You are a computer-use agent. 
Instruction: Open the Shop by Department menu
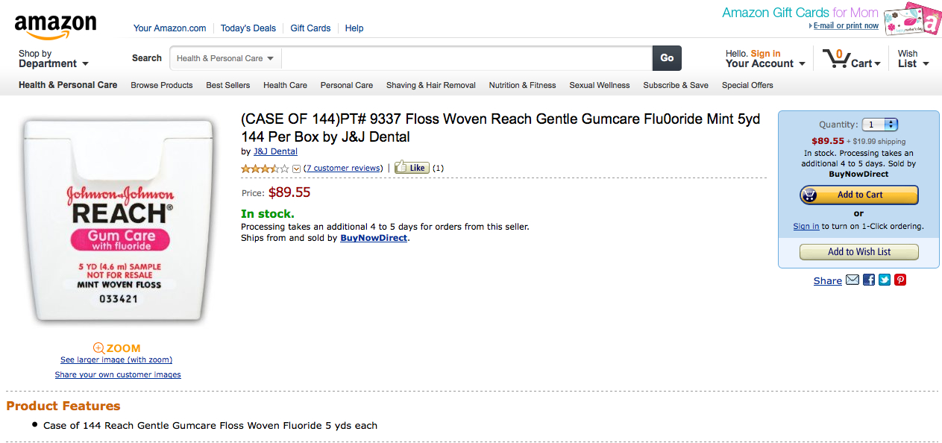pyautogui.click(x=53, y=59)
